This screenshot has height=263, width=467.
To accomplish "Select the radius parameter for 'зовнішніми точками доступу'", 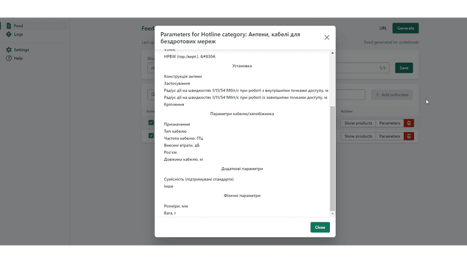I will [x=245, y=98].
